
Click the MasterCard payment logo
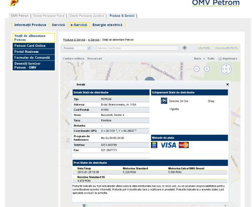point(184,145)
